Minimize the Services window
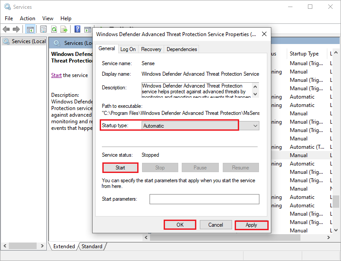341x261 pixels. pos(290,7)
